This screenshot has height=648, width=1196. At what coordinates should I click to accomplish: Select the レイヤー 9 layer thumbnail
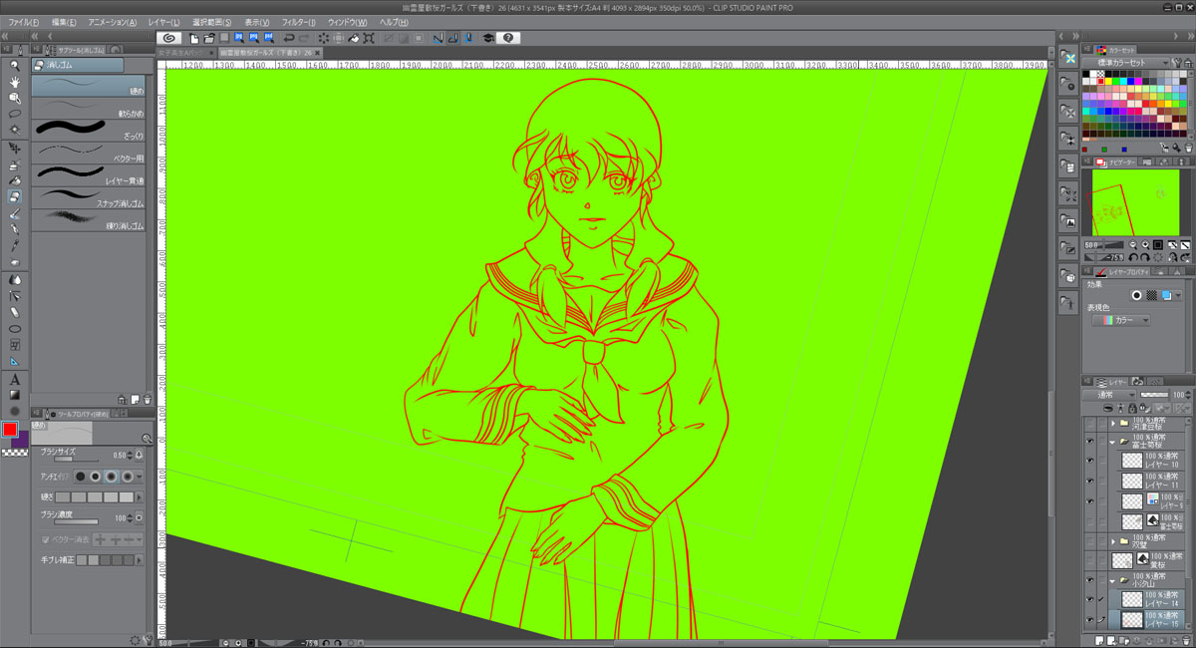point(1131,500)
